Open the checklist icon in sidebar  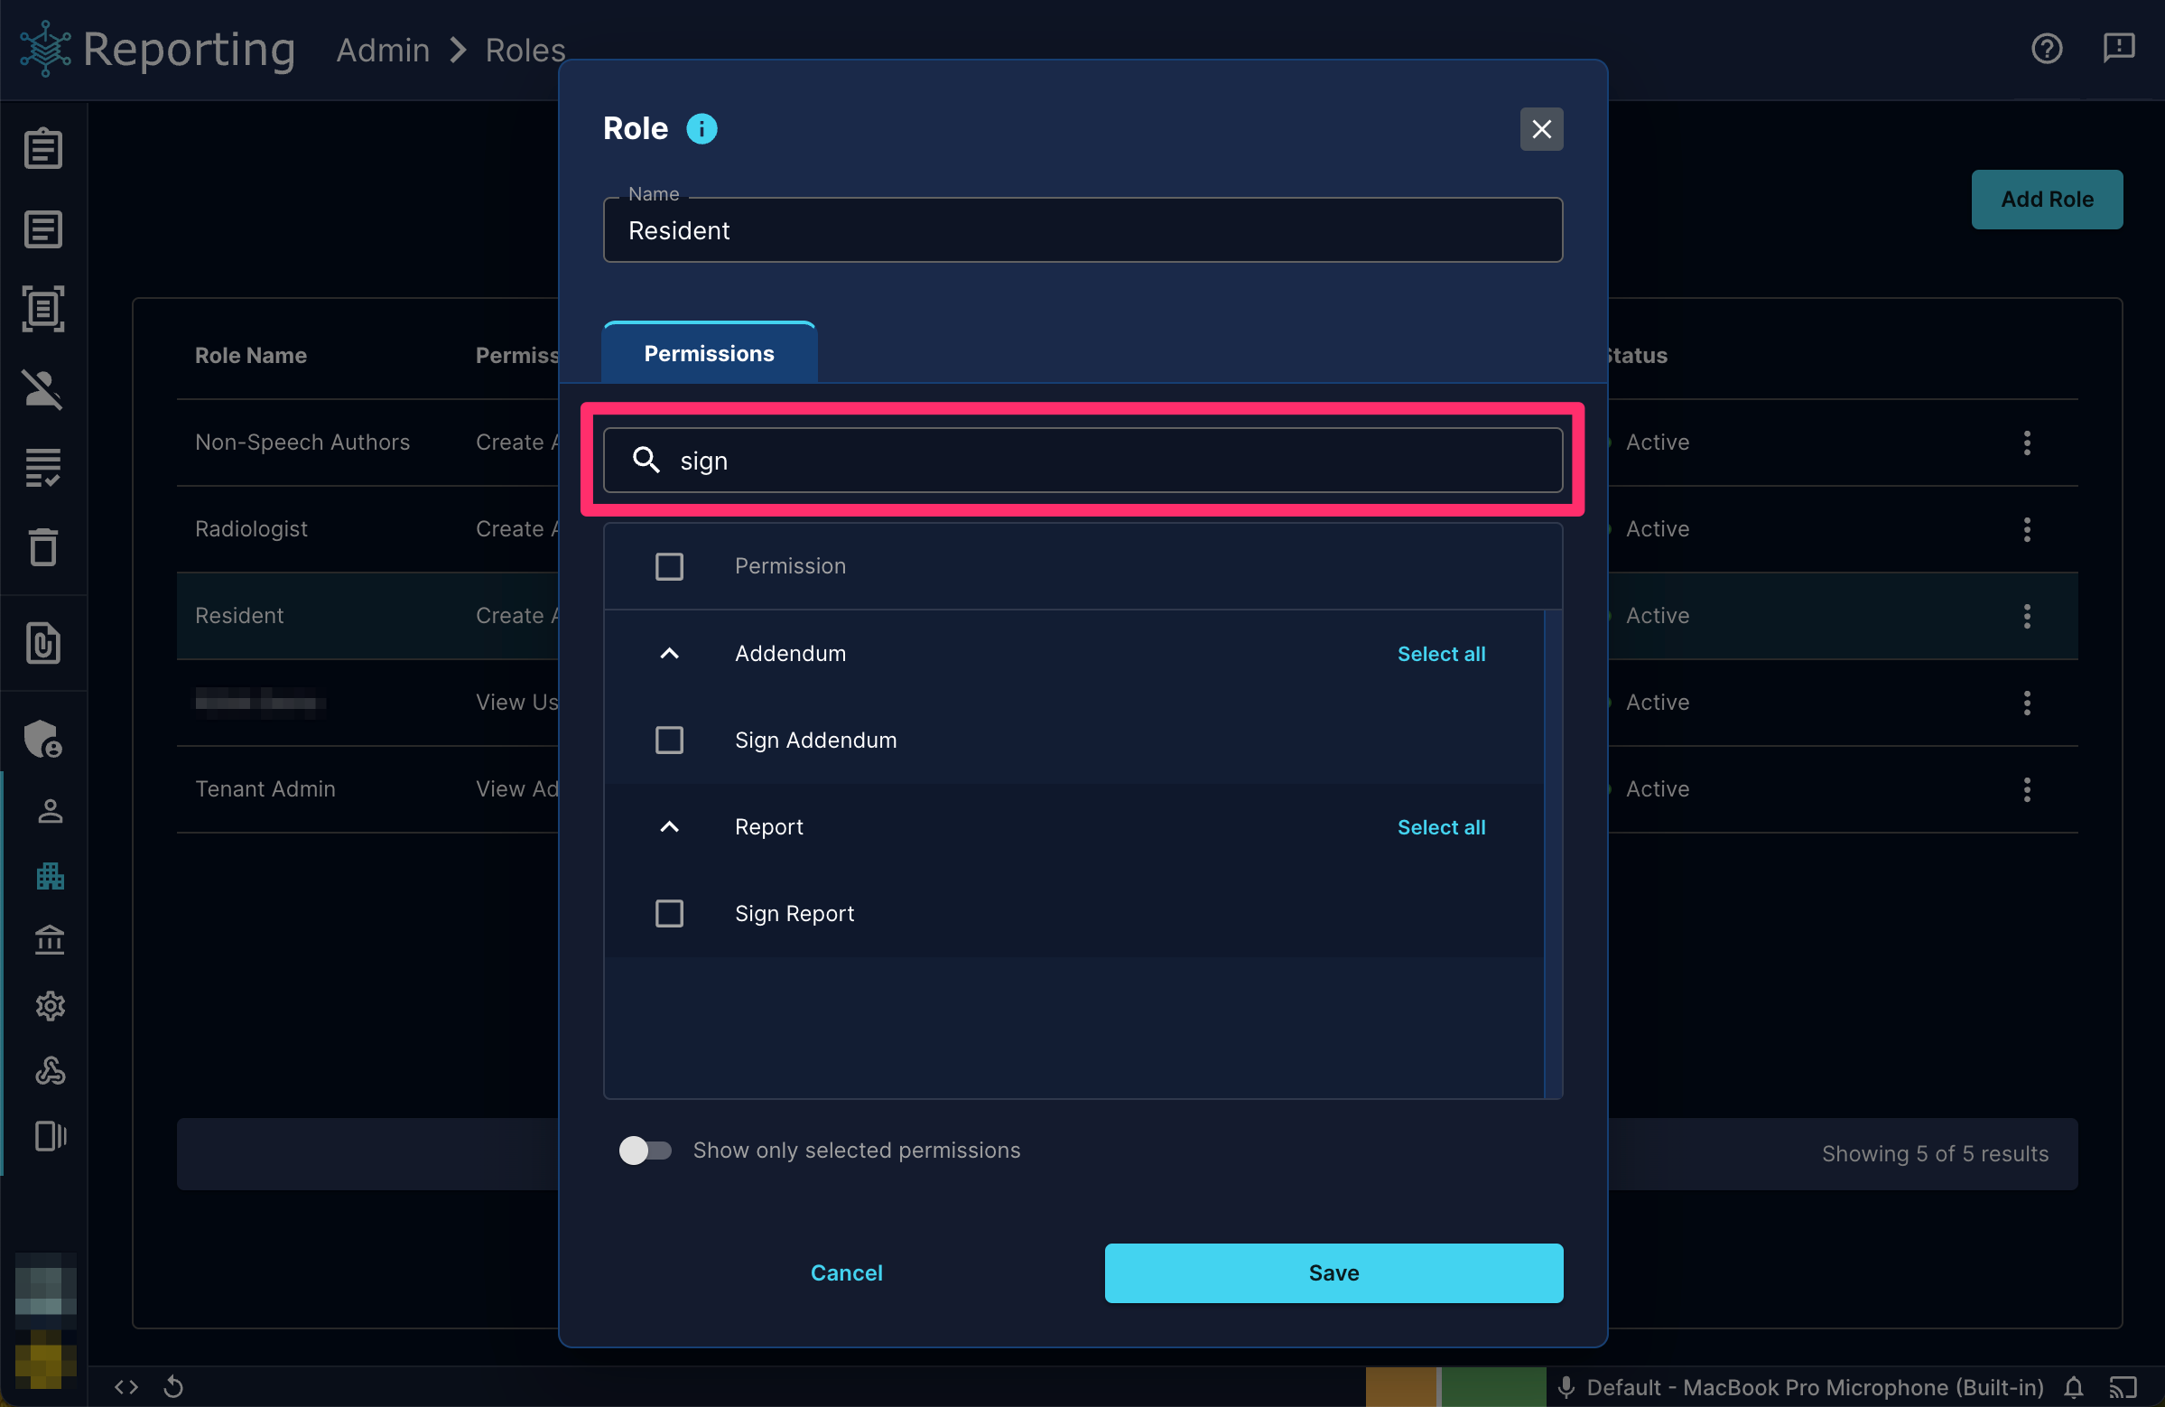42,468
